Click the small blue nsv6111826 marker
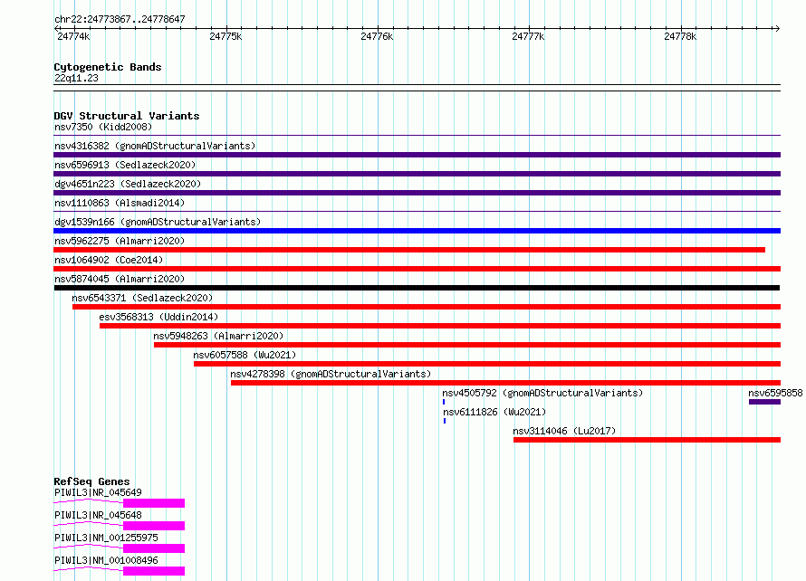 pyautogui.click(x=445, y=421)
